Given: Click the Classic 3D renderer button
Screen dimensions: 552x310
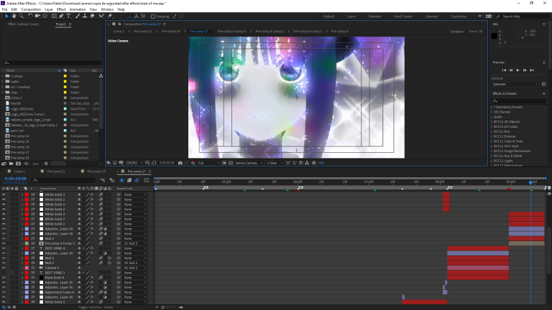Looking at the screenshot, I should click(475, 32).
